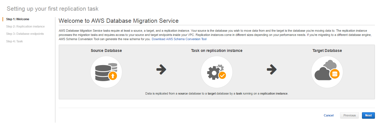Click the Previous button
Screen dimensions: 378x126
349,115
